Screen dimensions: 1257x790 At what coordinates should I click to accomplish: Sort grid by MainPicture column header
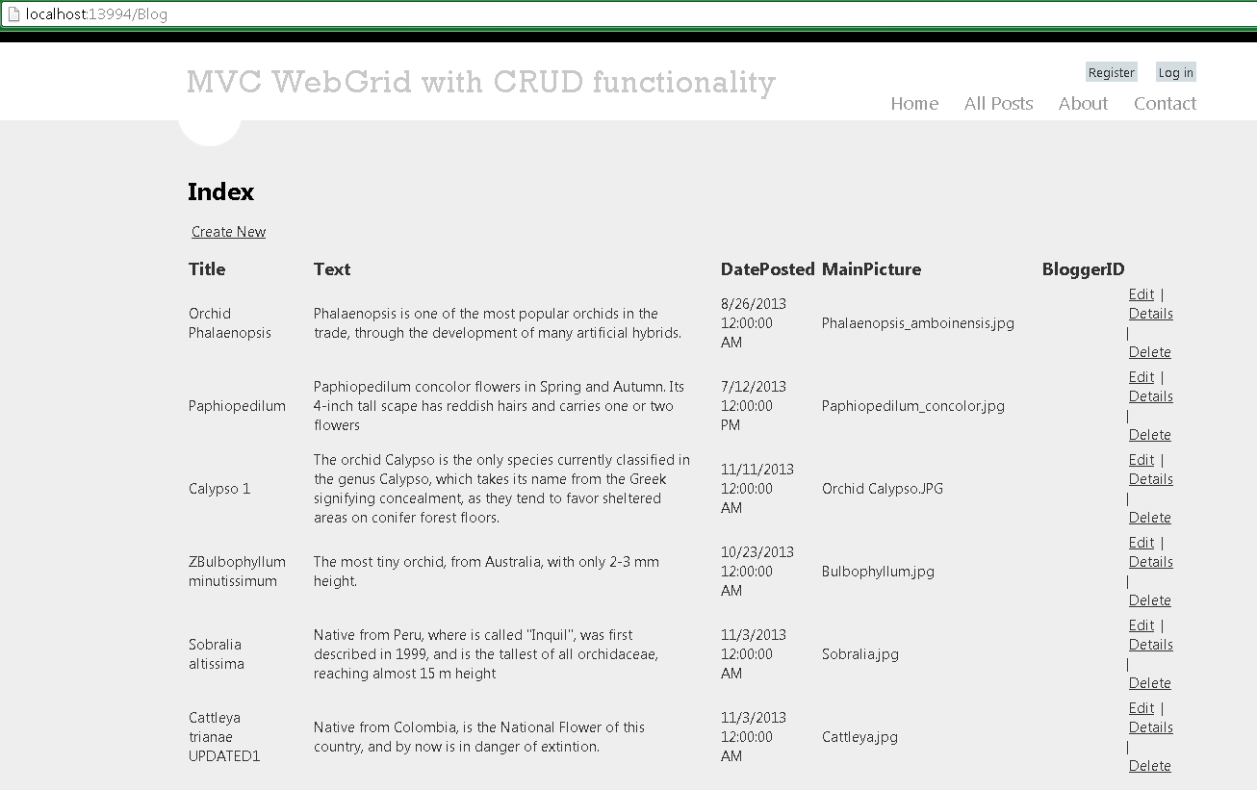coord(871,269)
